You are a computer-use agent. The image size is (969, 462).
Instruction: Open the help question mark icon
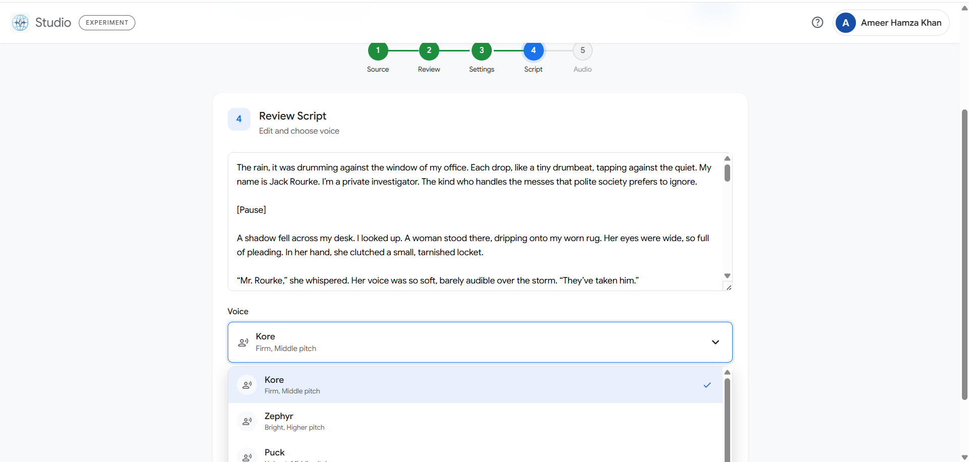pos(817,22)
